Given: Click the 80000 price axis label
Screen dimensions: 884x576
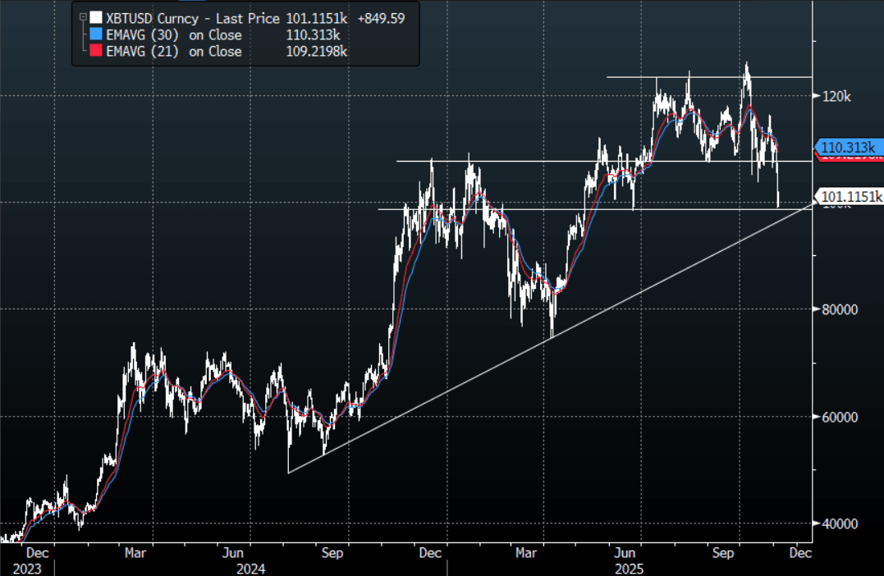Looking at the screenshot, I should [x=840, y=309].
